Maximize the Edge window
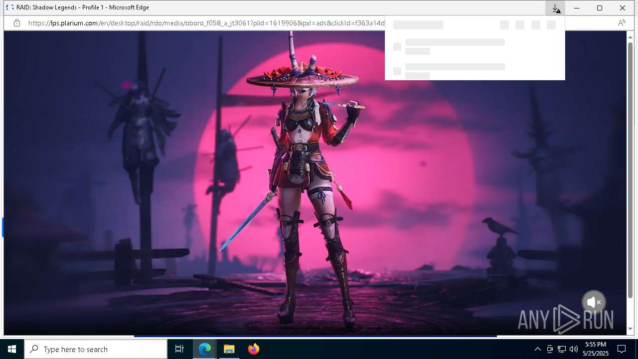This screenshot has height=359, width=638. point(600,8)
